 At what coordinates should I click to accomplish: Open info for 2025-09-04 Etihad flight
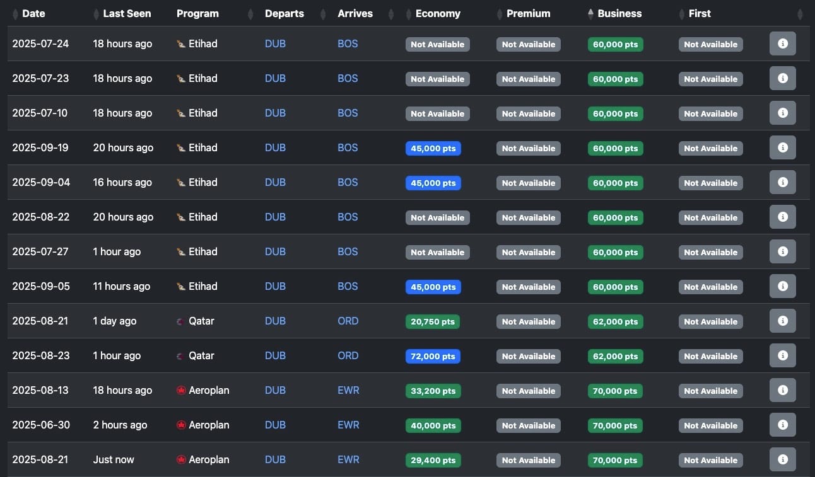tap(783, 183)
